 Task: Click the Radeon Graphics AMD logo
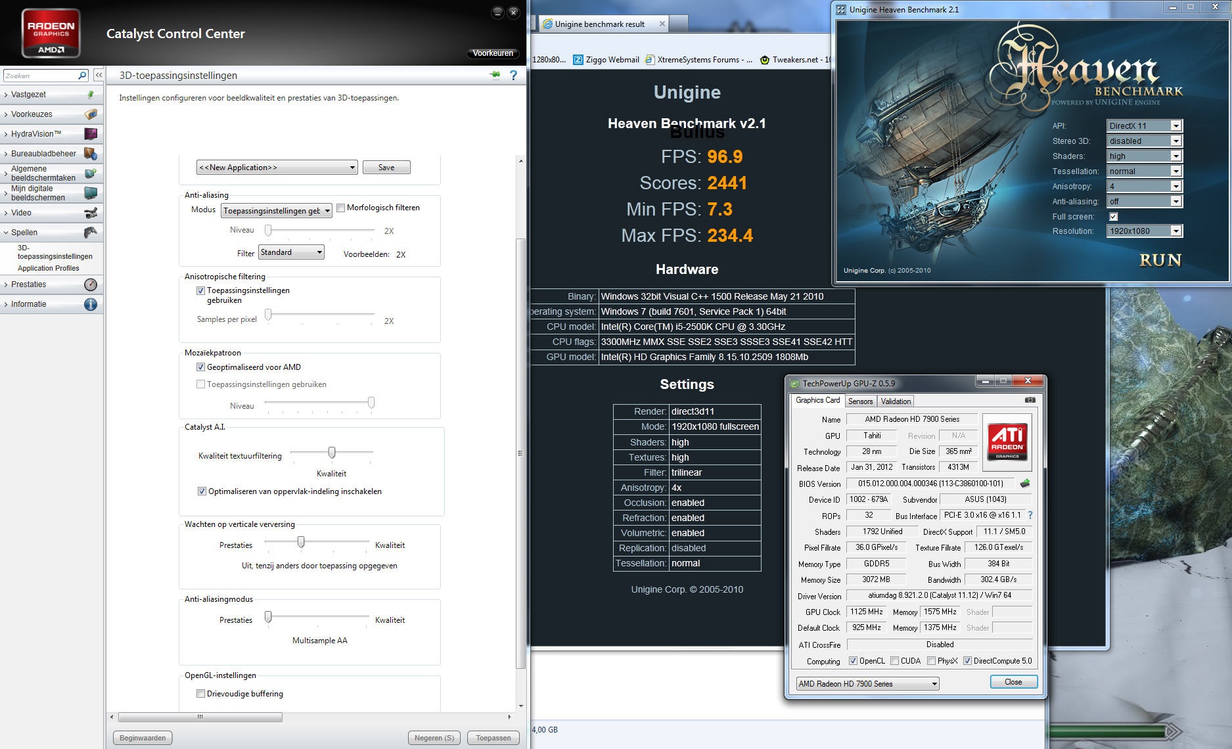tap(51, 33)
